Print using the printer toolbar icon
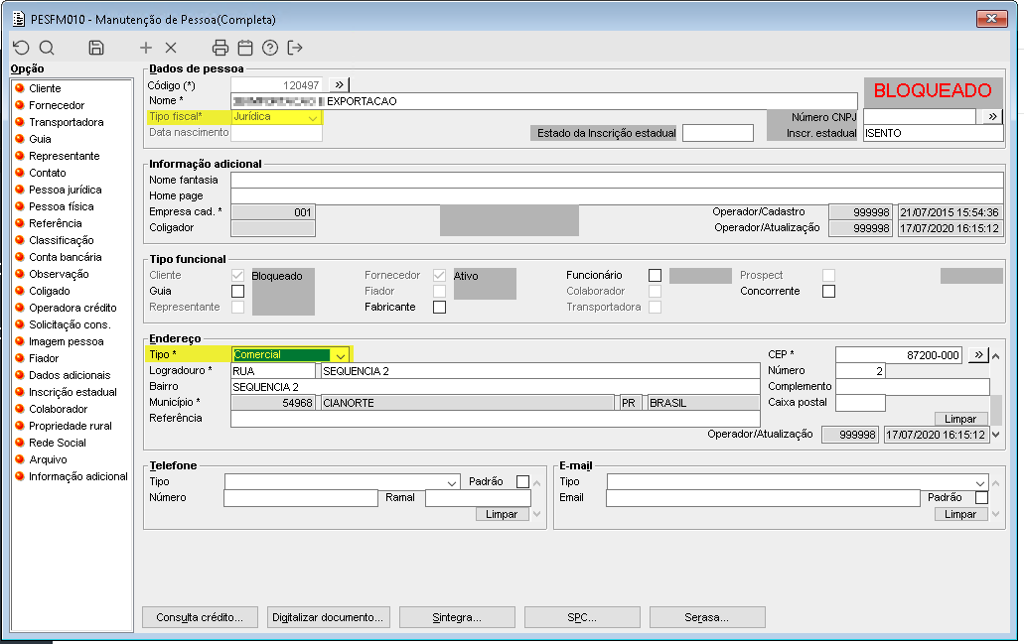This screenshot has width=1024, height=644. coord(220,48)
